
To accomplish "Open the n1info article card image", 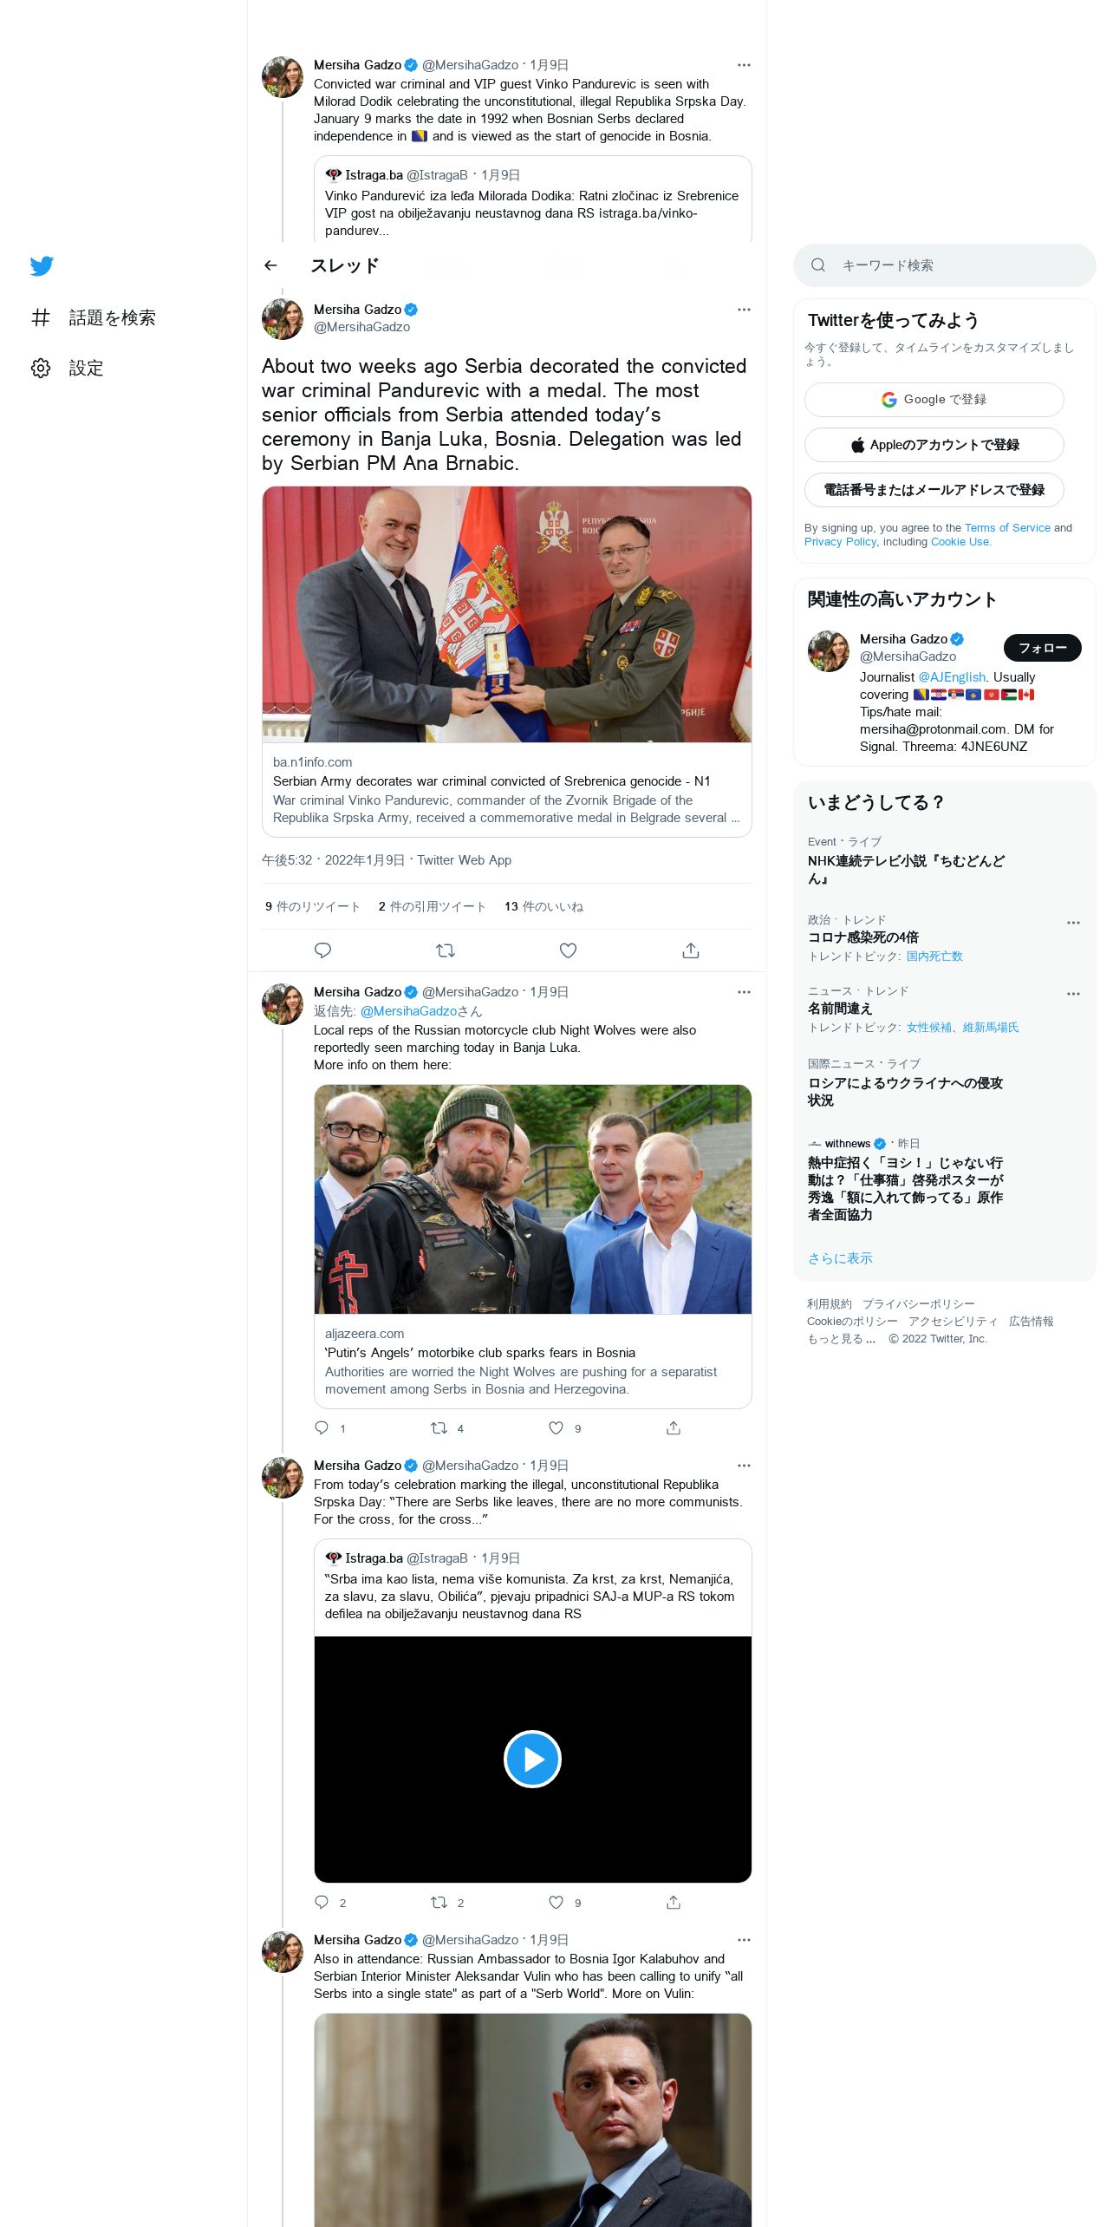I will pyautogui.click(x=507, y=614).
